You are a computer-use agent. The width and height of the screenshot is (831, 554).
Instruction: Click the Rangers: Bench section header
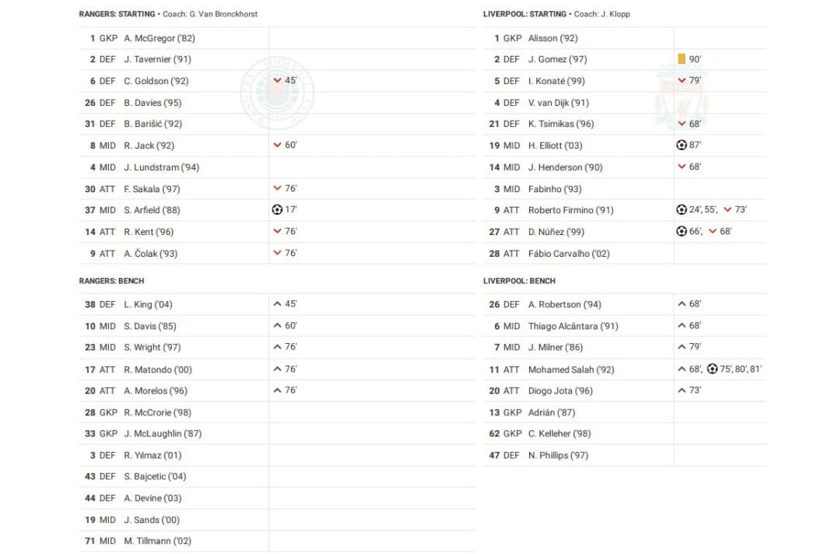coord(111,281)
